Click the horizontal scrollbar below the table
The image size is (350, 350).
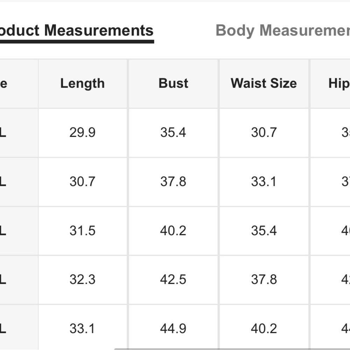[231, 349]
